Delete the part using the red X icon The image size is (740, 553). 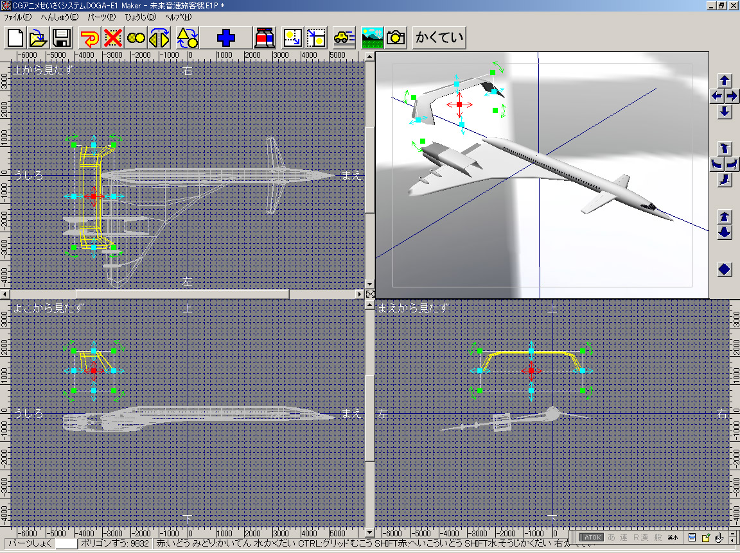(x=113, y=38)
